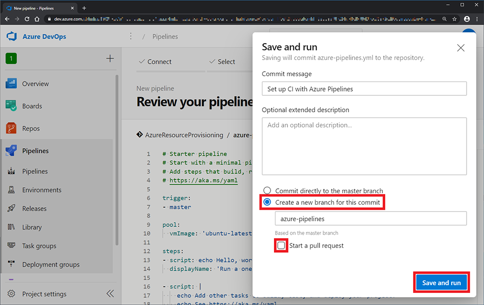Image resolution: width=484 pixels, height=305 pixels.
Task: Open the https://aka.ms/yaml link on line 4
Action: pyautogui.click(x=203, y=180)
